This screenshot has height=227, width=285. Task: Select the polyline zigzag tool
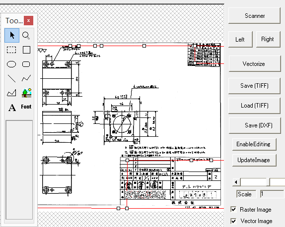coord(26,78)
